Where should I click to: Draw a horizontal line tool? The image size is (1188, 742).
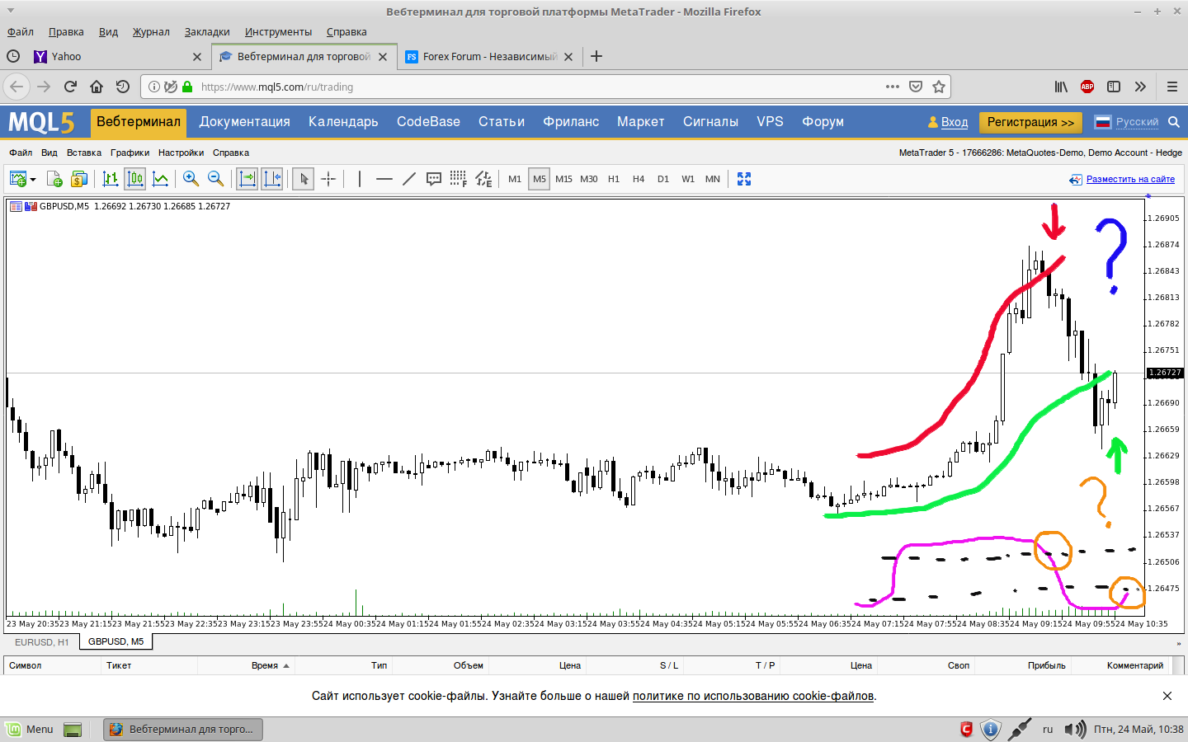[384, 179]
